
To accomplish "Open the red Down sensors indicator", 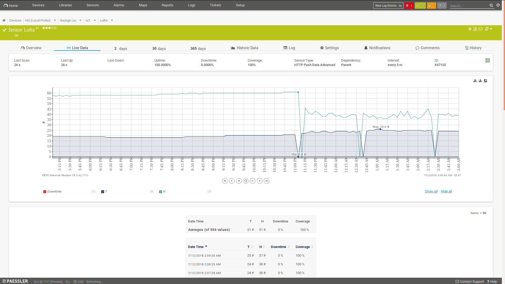I will 409,6.
